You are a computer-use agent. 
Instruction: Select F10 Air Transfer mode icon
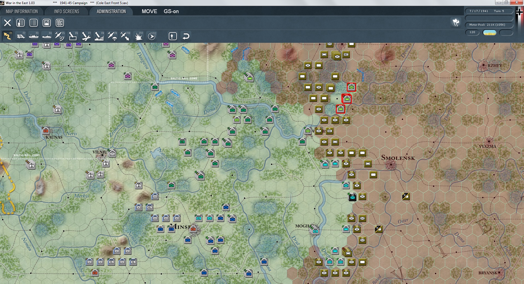pos(125,36)
